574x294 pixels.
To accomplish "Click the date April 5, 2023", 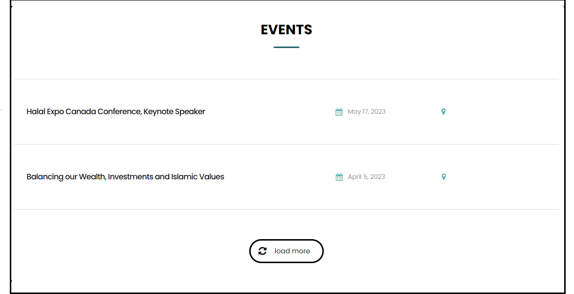I will tap(365, 176).
